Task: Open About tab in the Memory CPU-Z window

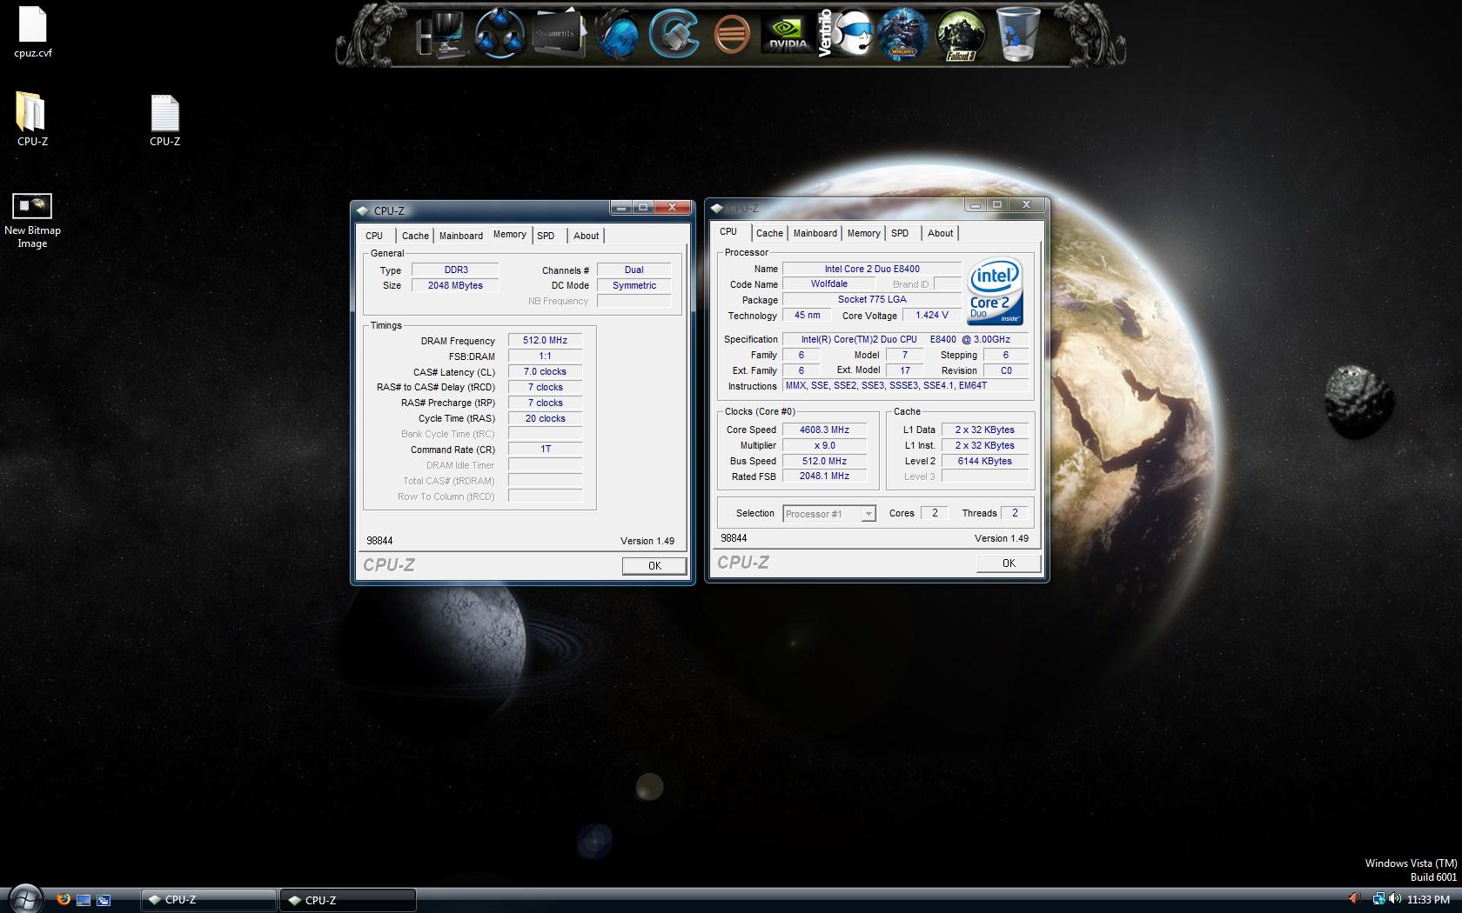Action: (586, 236)
